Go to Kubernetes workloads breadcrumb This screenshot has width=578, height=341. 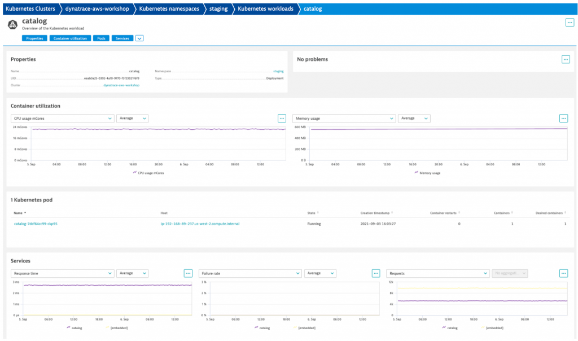click(265, 9)
